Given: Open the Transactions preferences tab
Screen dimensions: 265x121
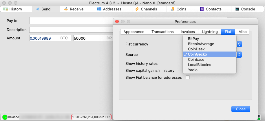Looking at the screenshot, I should 162,32.
